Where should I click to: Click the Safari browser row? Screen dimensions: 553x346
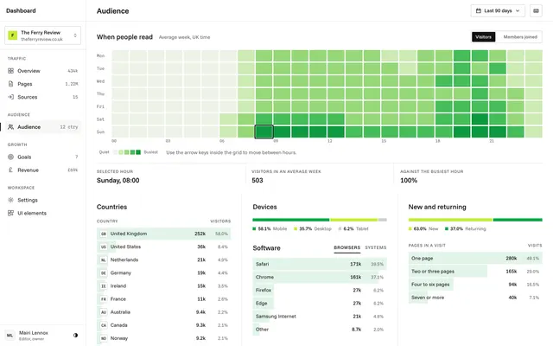point(320,264)
